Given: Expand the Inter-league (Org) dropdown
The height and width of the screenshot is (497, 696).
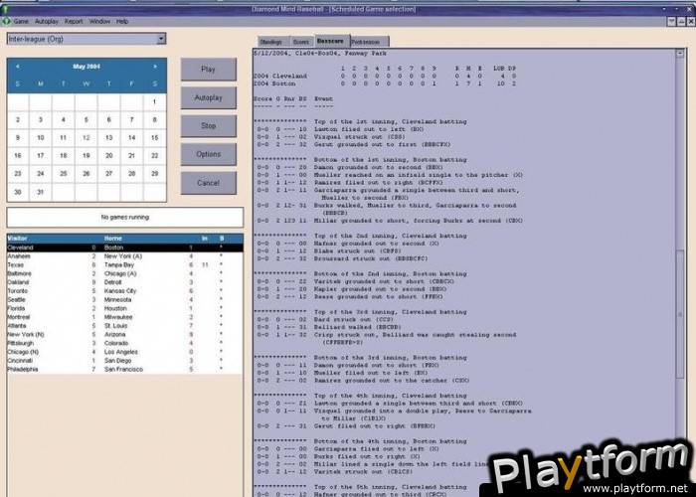Looking at the screenshot, I should (x=161, y=39).
